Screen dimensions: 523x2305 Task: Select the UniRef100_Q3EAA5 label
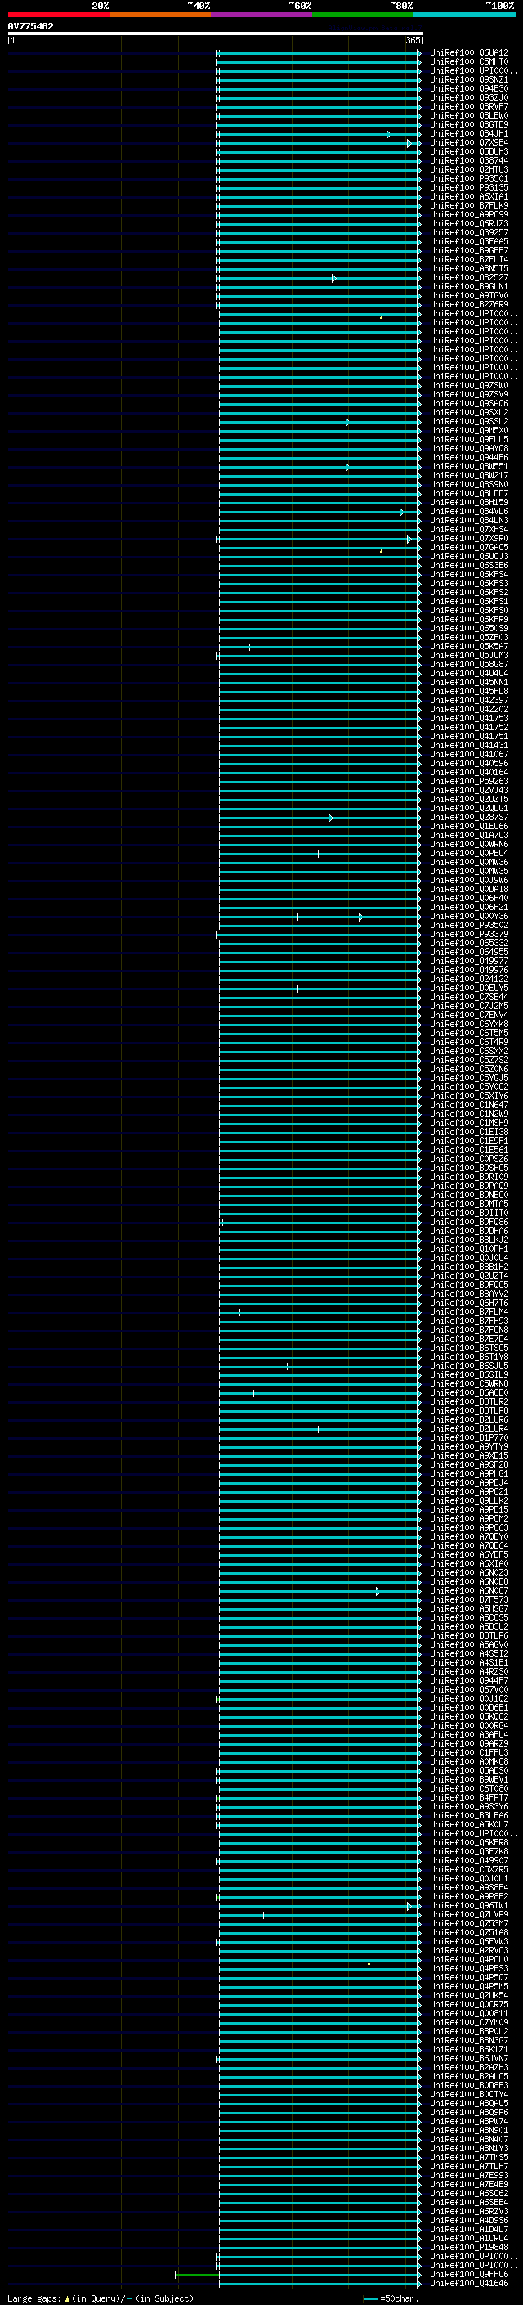tap(469, 241)
